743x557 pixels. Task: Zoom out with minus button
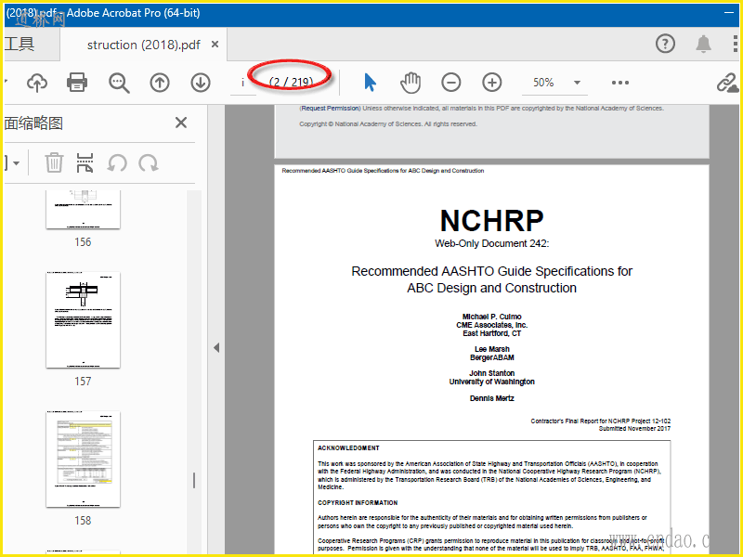pos(451,83)
